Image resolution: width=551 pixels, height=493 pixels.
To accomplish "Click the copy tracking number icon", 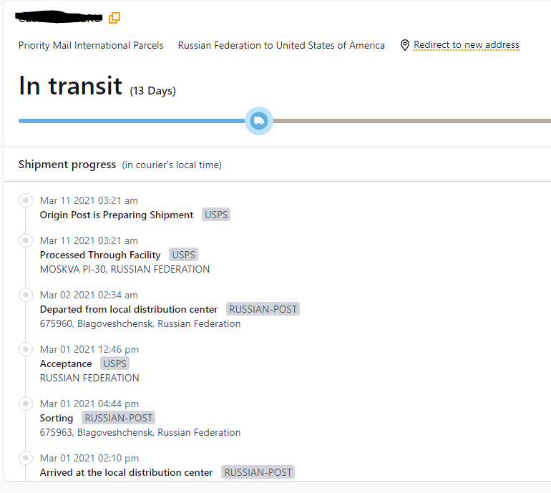I will click(x=114, y=18).
